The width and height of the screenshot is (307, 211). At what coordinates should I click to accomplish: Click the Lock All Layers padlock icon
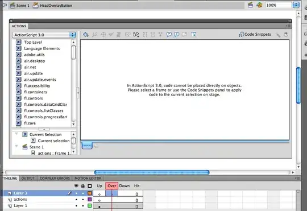point(83,186)
